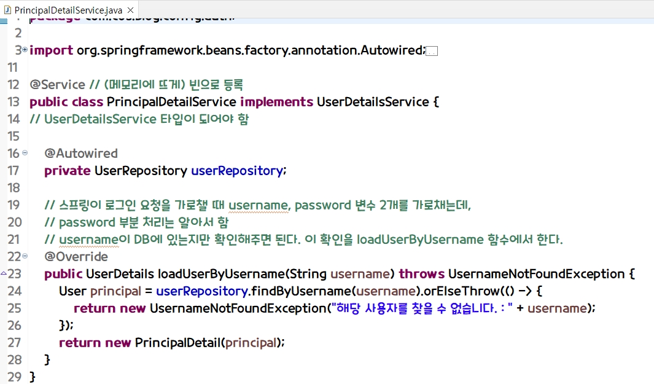Click the underlined username in line 19 comment
The image size is (654, 384).
pyautogui.click(x=258, y=205)
